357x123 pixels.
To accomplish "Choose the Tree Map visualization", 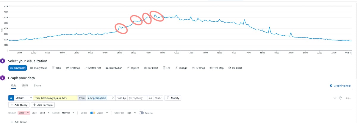I will point(217,68).
